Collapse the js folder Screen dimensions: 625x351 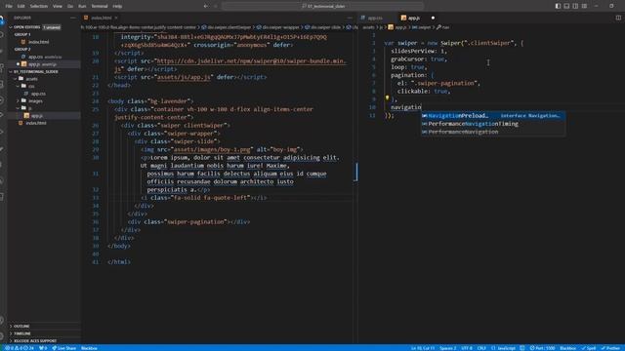point(29,108)
